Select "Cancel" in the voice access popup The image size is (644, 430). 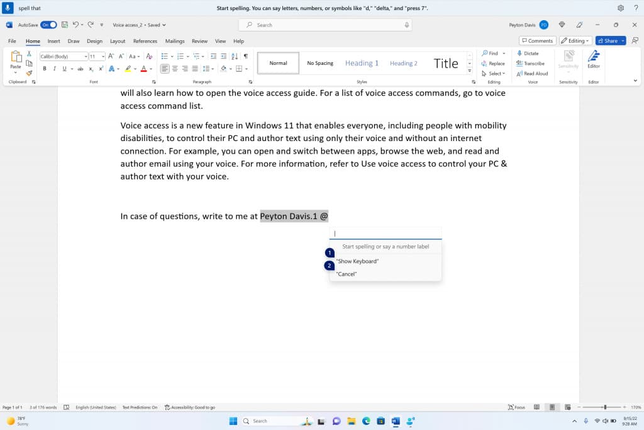tap(346, 274)
